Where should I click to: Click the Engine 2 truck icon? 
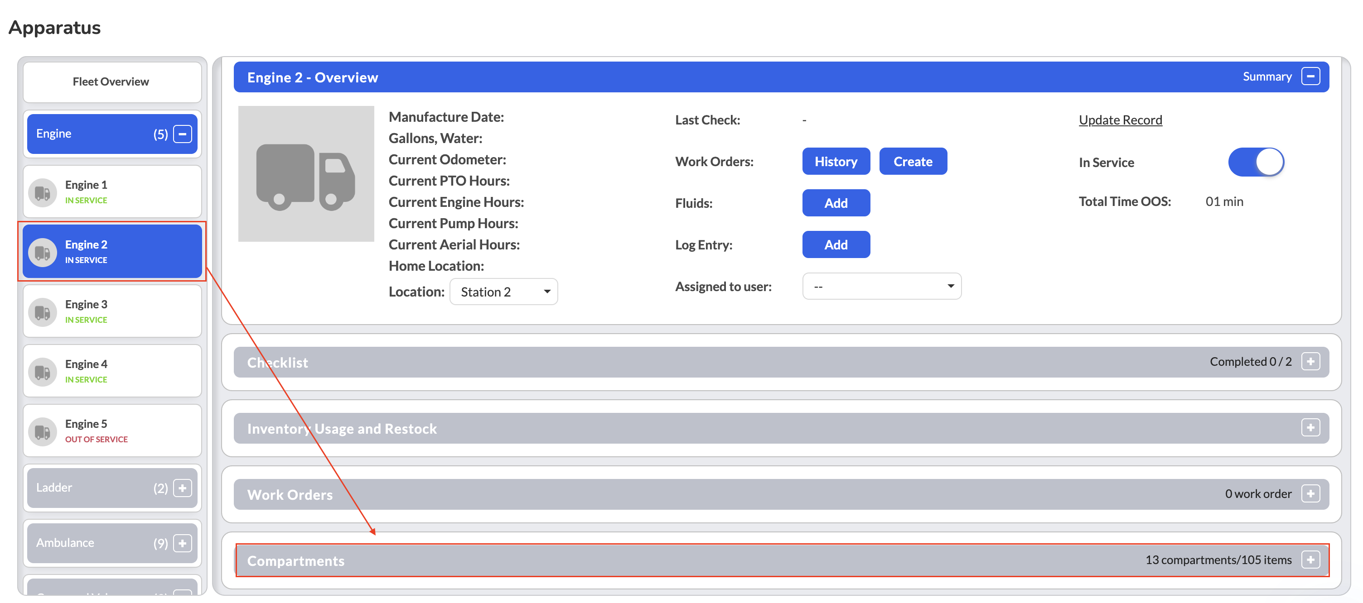point(42,253)
